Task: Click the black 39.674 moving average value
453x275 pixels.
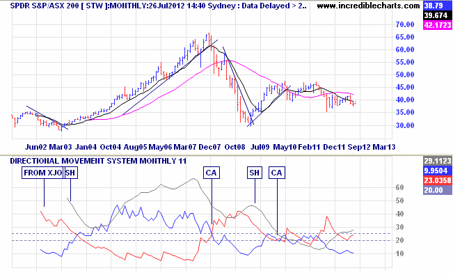Action: pos(438,15)
